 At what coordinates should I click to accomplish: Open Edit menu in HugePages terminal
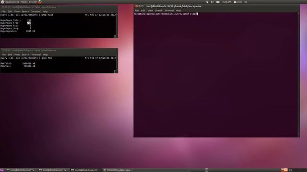click(10, 11)
